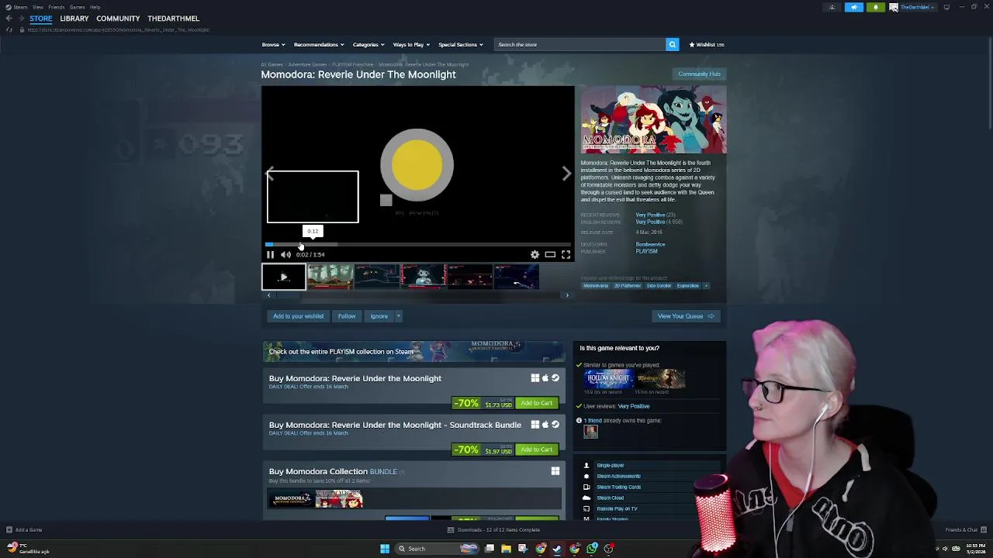This screenshot has width=993, height=558.
Task: Click the store search magnifier button
Action: (x=673, y=44)
